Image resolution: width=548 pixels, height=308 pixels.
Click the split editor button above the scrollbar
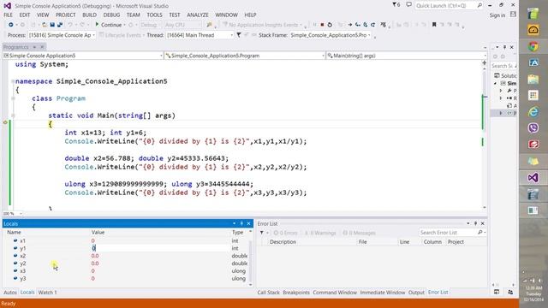tap(484, 62)
